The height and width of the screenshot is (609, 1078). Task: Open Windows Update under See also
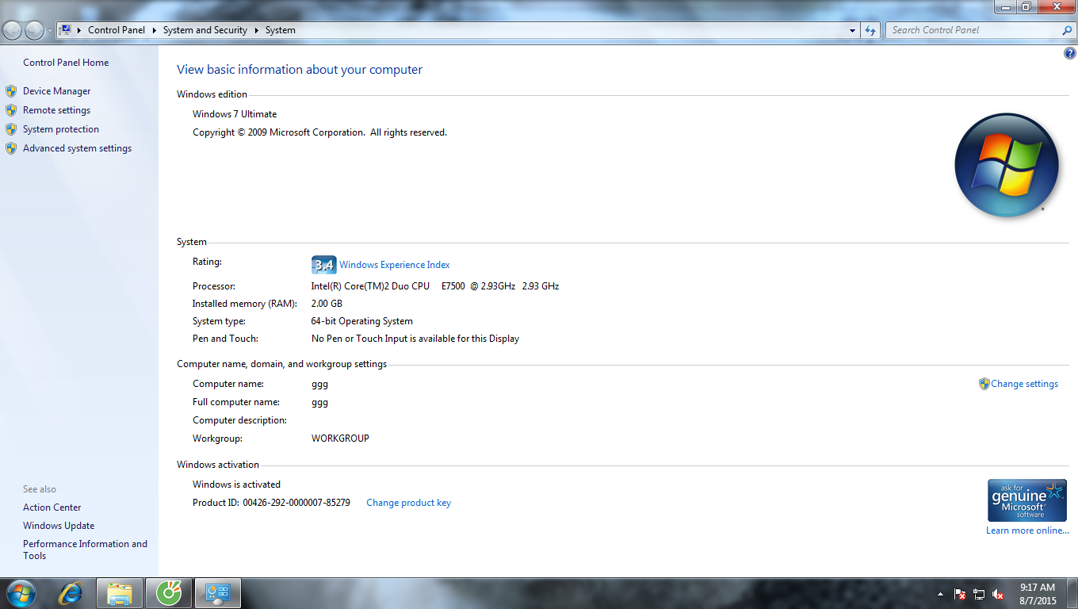pos(59,526)
